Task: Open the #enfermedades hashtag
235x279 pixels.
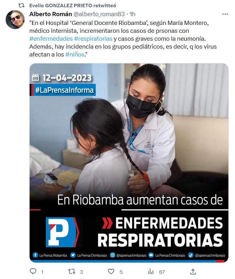Action: point(51,39)
